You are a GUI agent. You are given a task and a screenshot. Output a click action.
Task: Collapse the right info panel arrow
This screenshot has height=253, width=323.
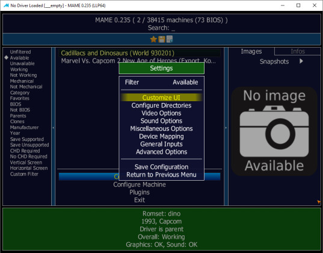pyautogui.click(x=226, y=128)
